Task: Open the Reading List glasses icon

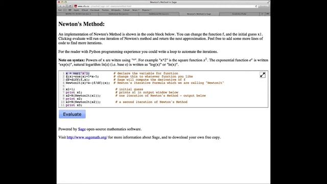Action: pos(60,10)
